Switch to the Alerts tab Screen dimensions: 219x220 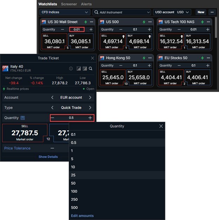coord(86,4)
